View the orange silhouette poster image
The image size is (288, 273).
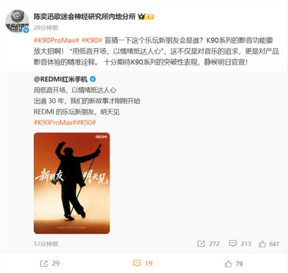coord(71,183)
